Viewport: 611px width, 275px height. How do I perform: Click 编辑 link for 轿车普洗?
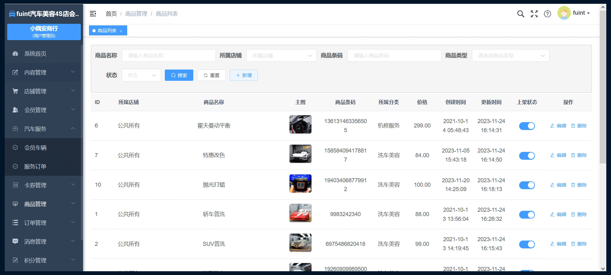558,214
